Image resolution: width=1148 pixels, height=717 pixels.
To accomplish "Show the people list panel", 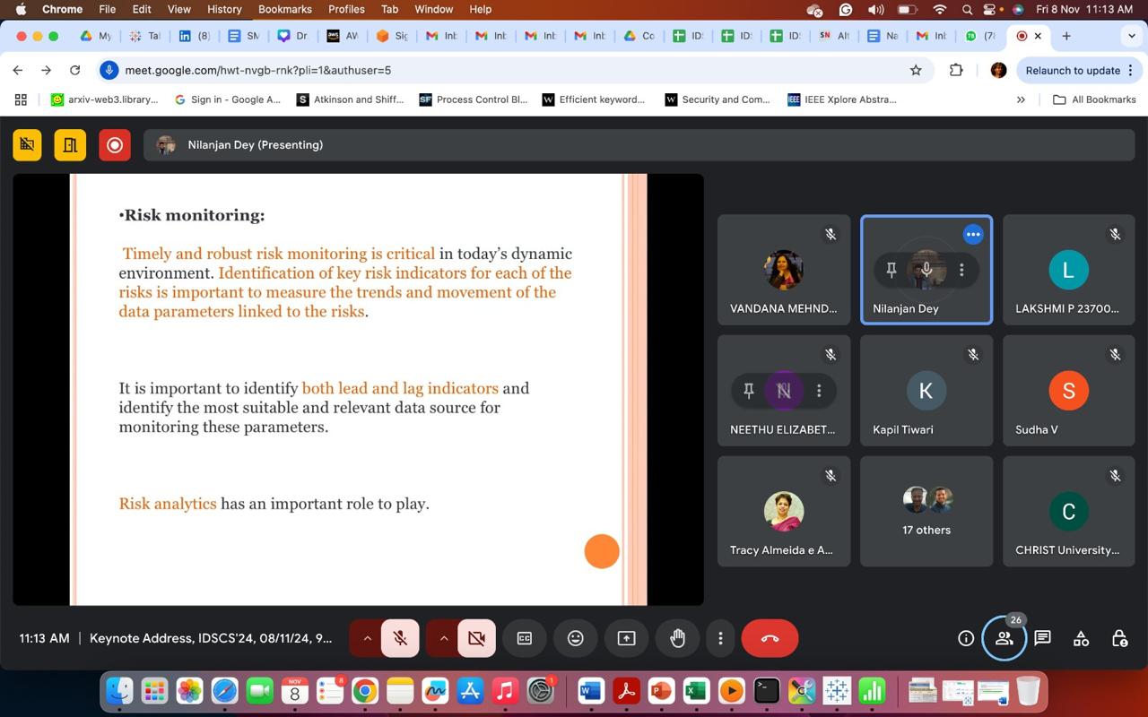I will point(1004,638).
